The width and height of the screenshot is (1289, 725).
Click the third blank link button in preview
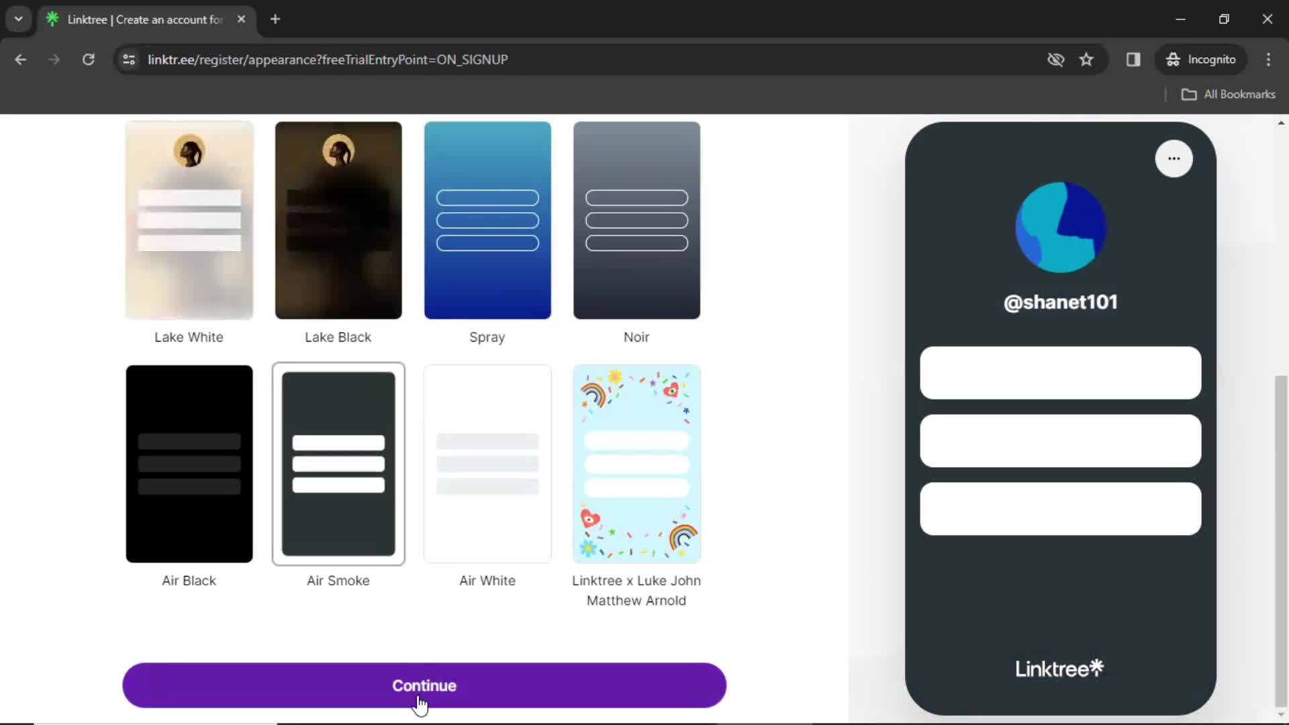click(x=1060, y=509)
